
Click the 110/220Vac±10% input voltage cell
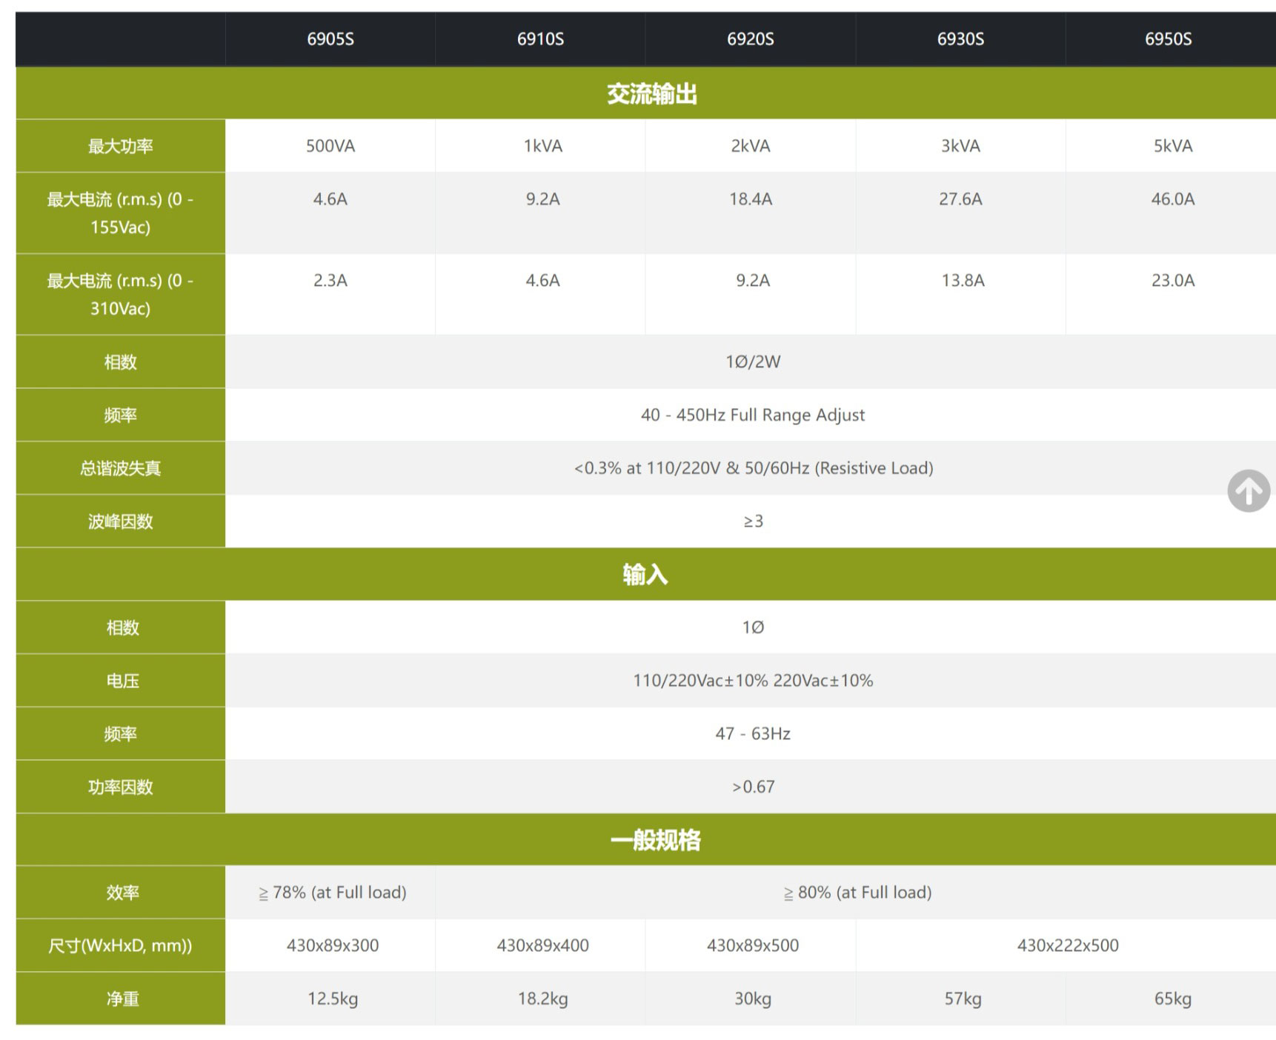[752, 681]
